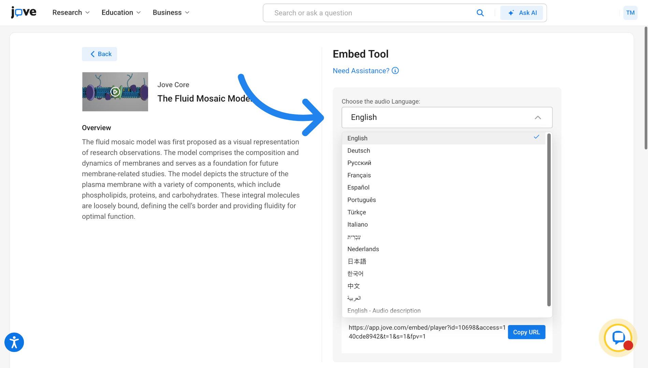Open the TM user profile avatar
This screenshot has height=368, width=648.
pyautogui.click(x=630, y=13)
